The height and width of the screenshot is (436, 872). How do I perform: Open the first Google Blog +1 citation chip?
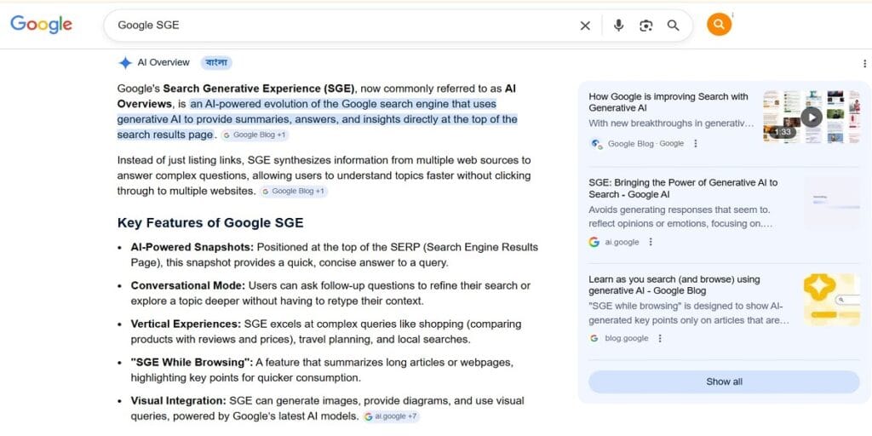coord(255,135)
